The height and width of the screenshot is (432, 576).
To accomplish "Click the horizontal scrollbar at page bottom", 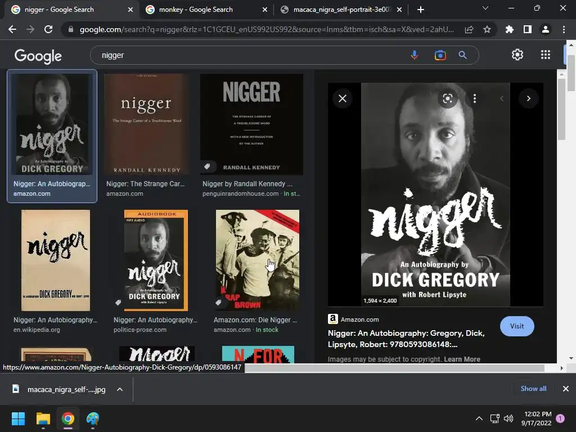I will click(394, 368).
